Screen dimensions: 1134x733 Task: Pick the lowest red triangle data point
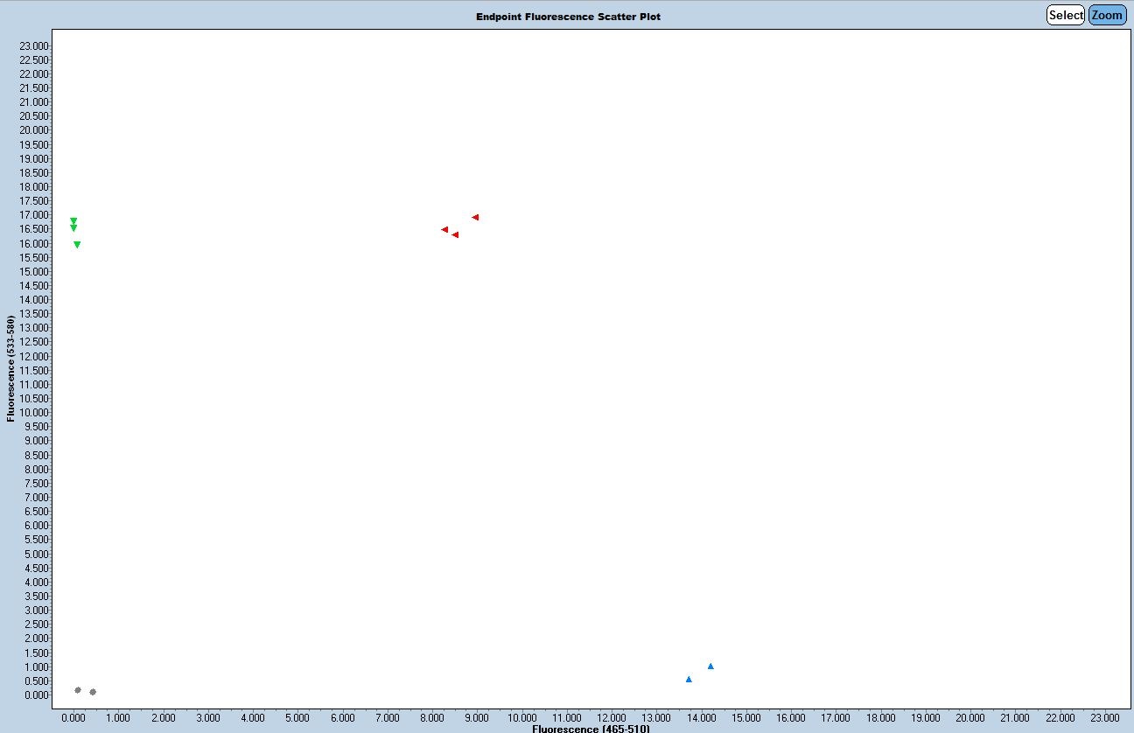[455, 234]
